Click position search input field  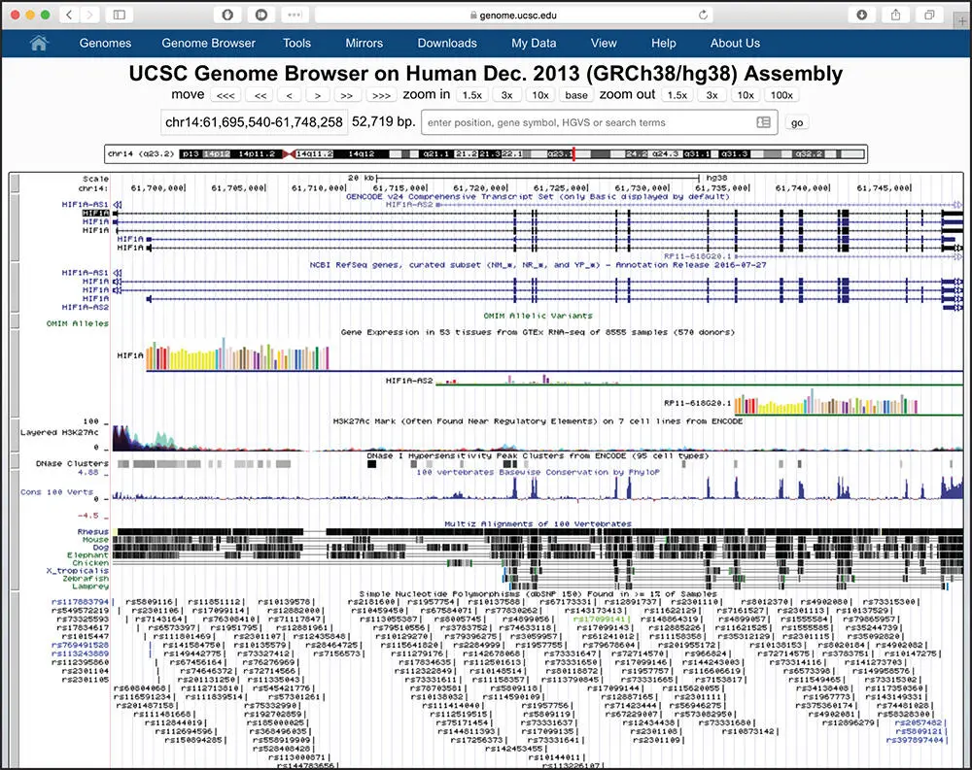pyautogui.click(x=600, y=122)
